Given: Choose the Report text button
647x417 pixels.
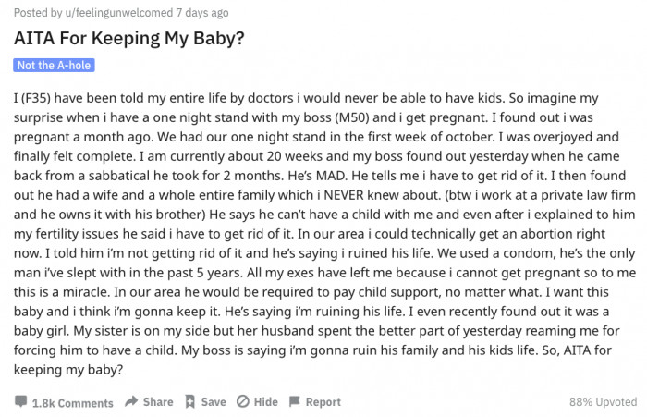Looking at the screenshot, I should [x=323, y=402].
